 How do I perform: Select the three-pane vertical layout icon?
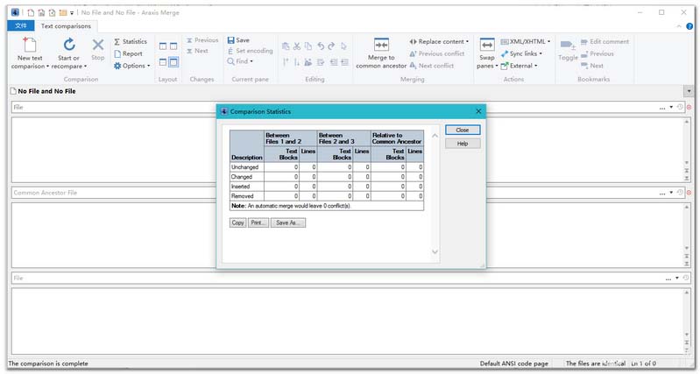pyautogui.click(x=173, y=46)
